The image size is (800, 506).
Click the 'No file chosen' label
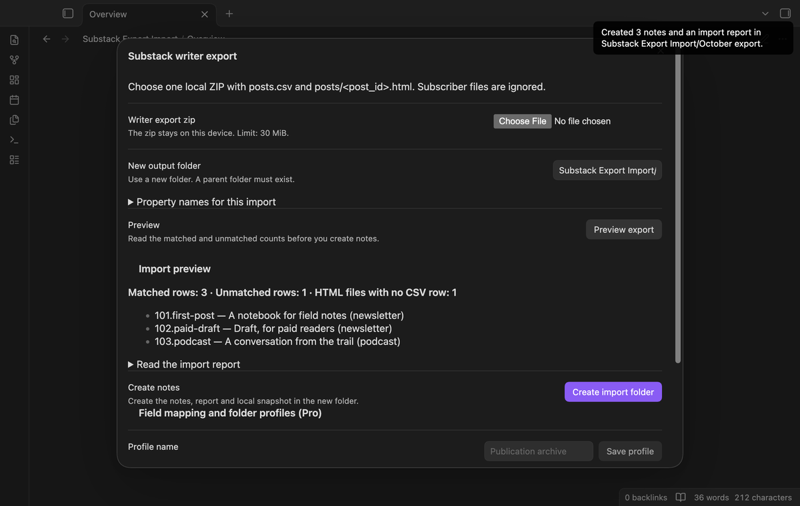(x=583, y=121)
